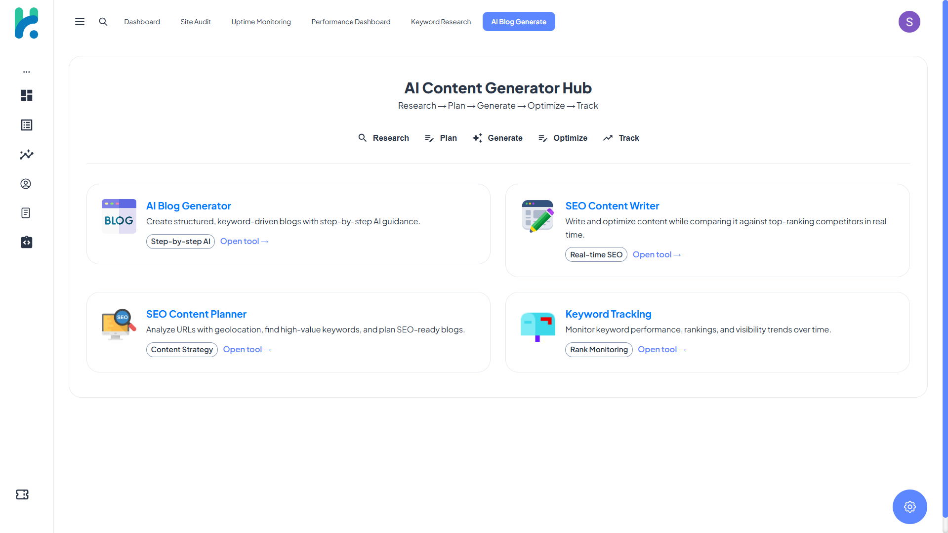Select the code embed clipboard icon in sidebar
Screen dimensions: 948x533
26,242
